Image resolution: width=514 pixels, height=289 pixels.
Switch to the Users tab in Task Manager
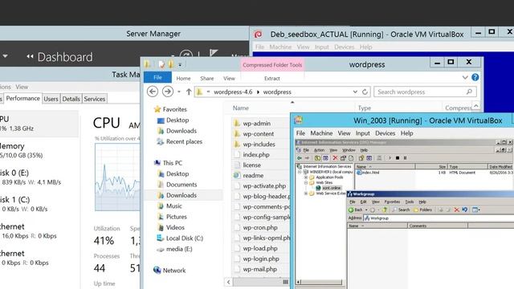[51, 99]
